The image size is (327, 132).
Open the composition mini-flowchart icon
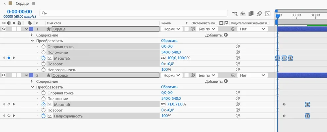(x=235, y=14)
